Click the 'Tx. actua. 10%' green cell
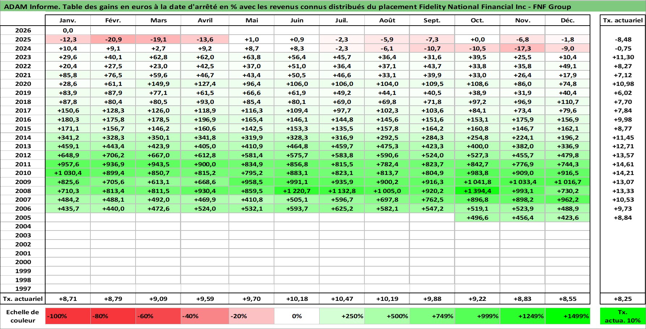This screenshot has width=646, height=329. tap(623, 316)
